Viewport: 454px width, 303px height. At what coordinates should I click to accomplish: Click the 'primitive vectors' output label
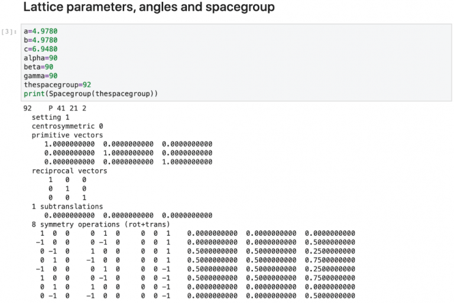67,135
